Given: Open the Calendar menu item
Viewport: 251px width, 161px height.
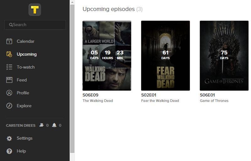Looking at the screenshot, I should (x=26, y=41).
